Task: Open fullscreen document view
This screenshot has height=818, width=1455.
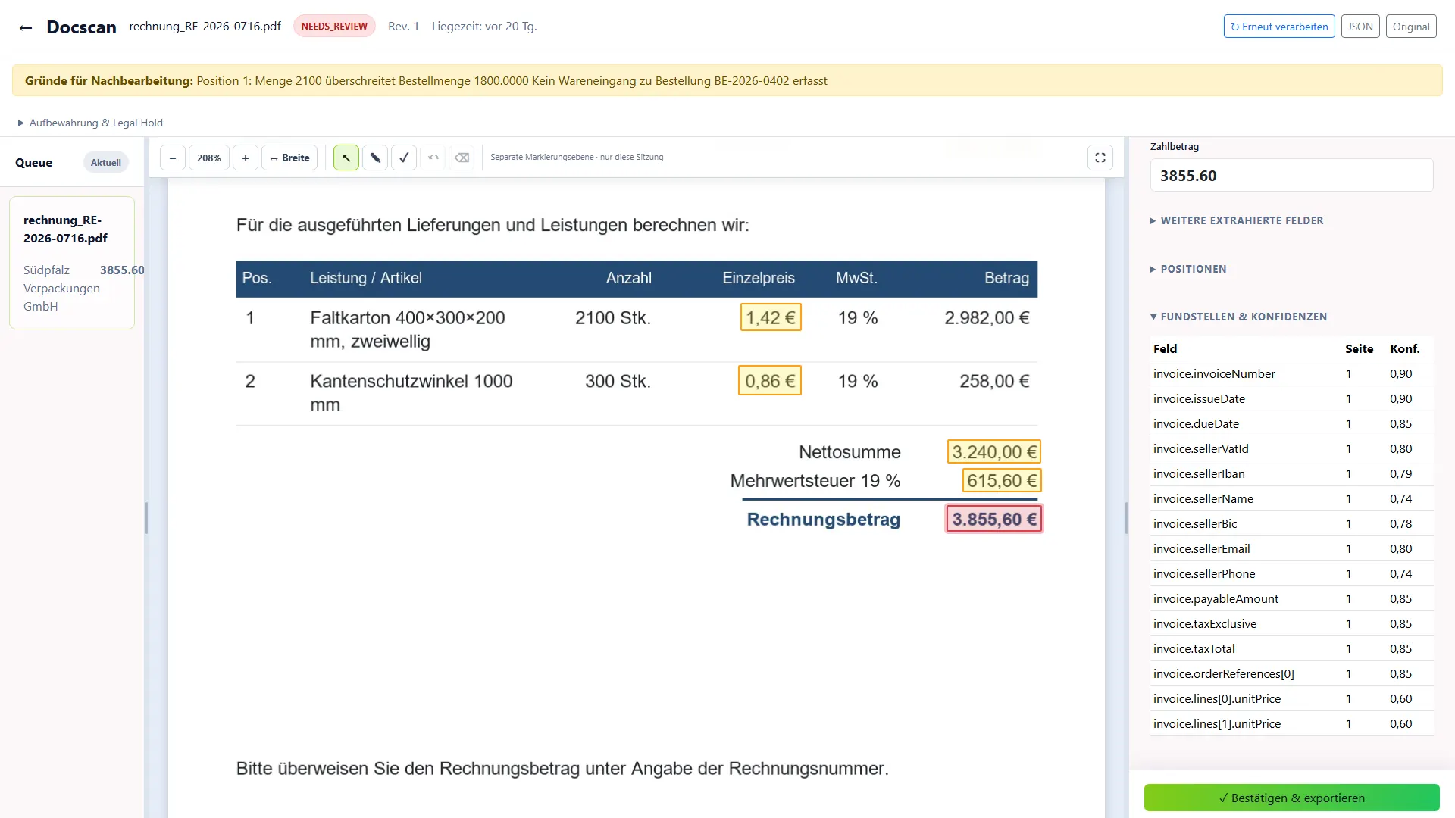Action: [1100, 158]
